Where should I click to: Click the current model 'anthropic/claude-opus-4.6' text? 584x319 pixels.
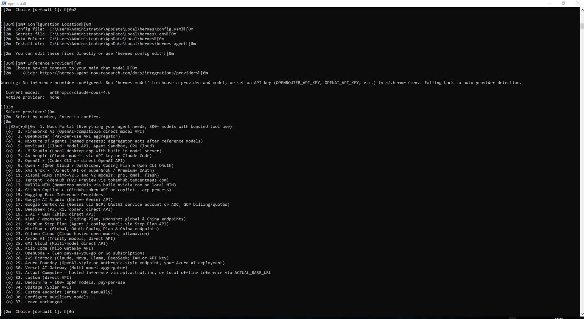pyautogui.click(x=80, y=92)
